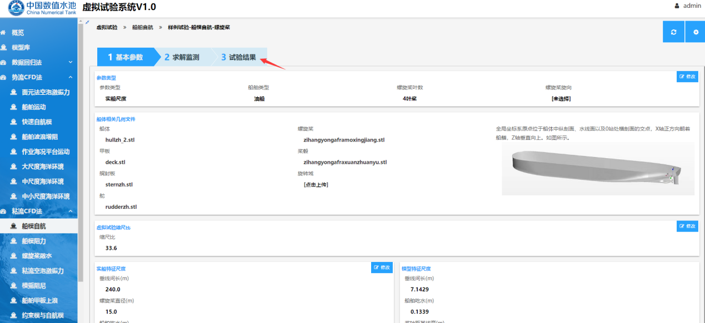Switch to the 试验结果 step tab
The height and width of the screenshot is (323, 705).
point(239,57)
